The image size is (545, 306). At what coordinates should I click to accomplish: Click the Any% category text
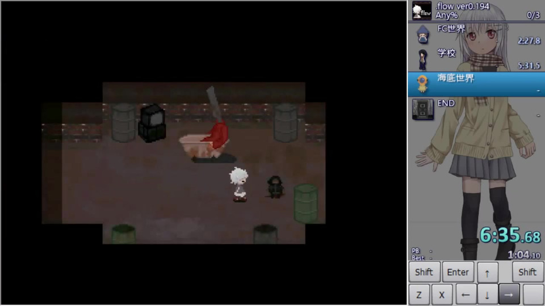coord(447,15)
